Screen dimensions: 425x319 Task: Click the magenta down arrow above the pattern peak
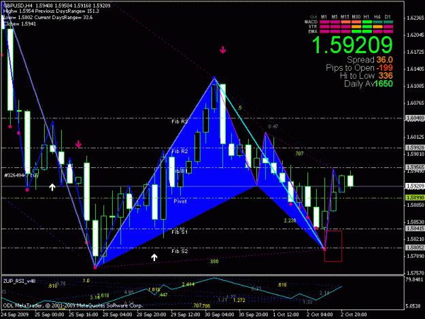[222, 50]
